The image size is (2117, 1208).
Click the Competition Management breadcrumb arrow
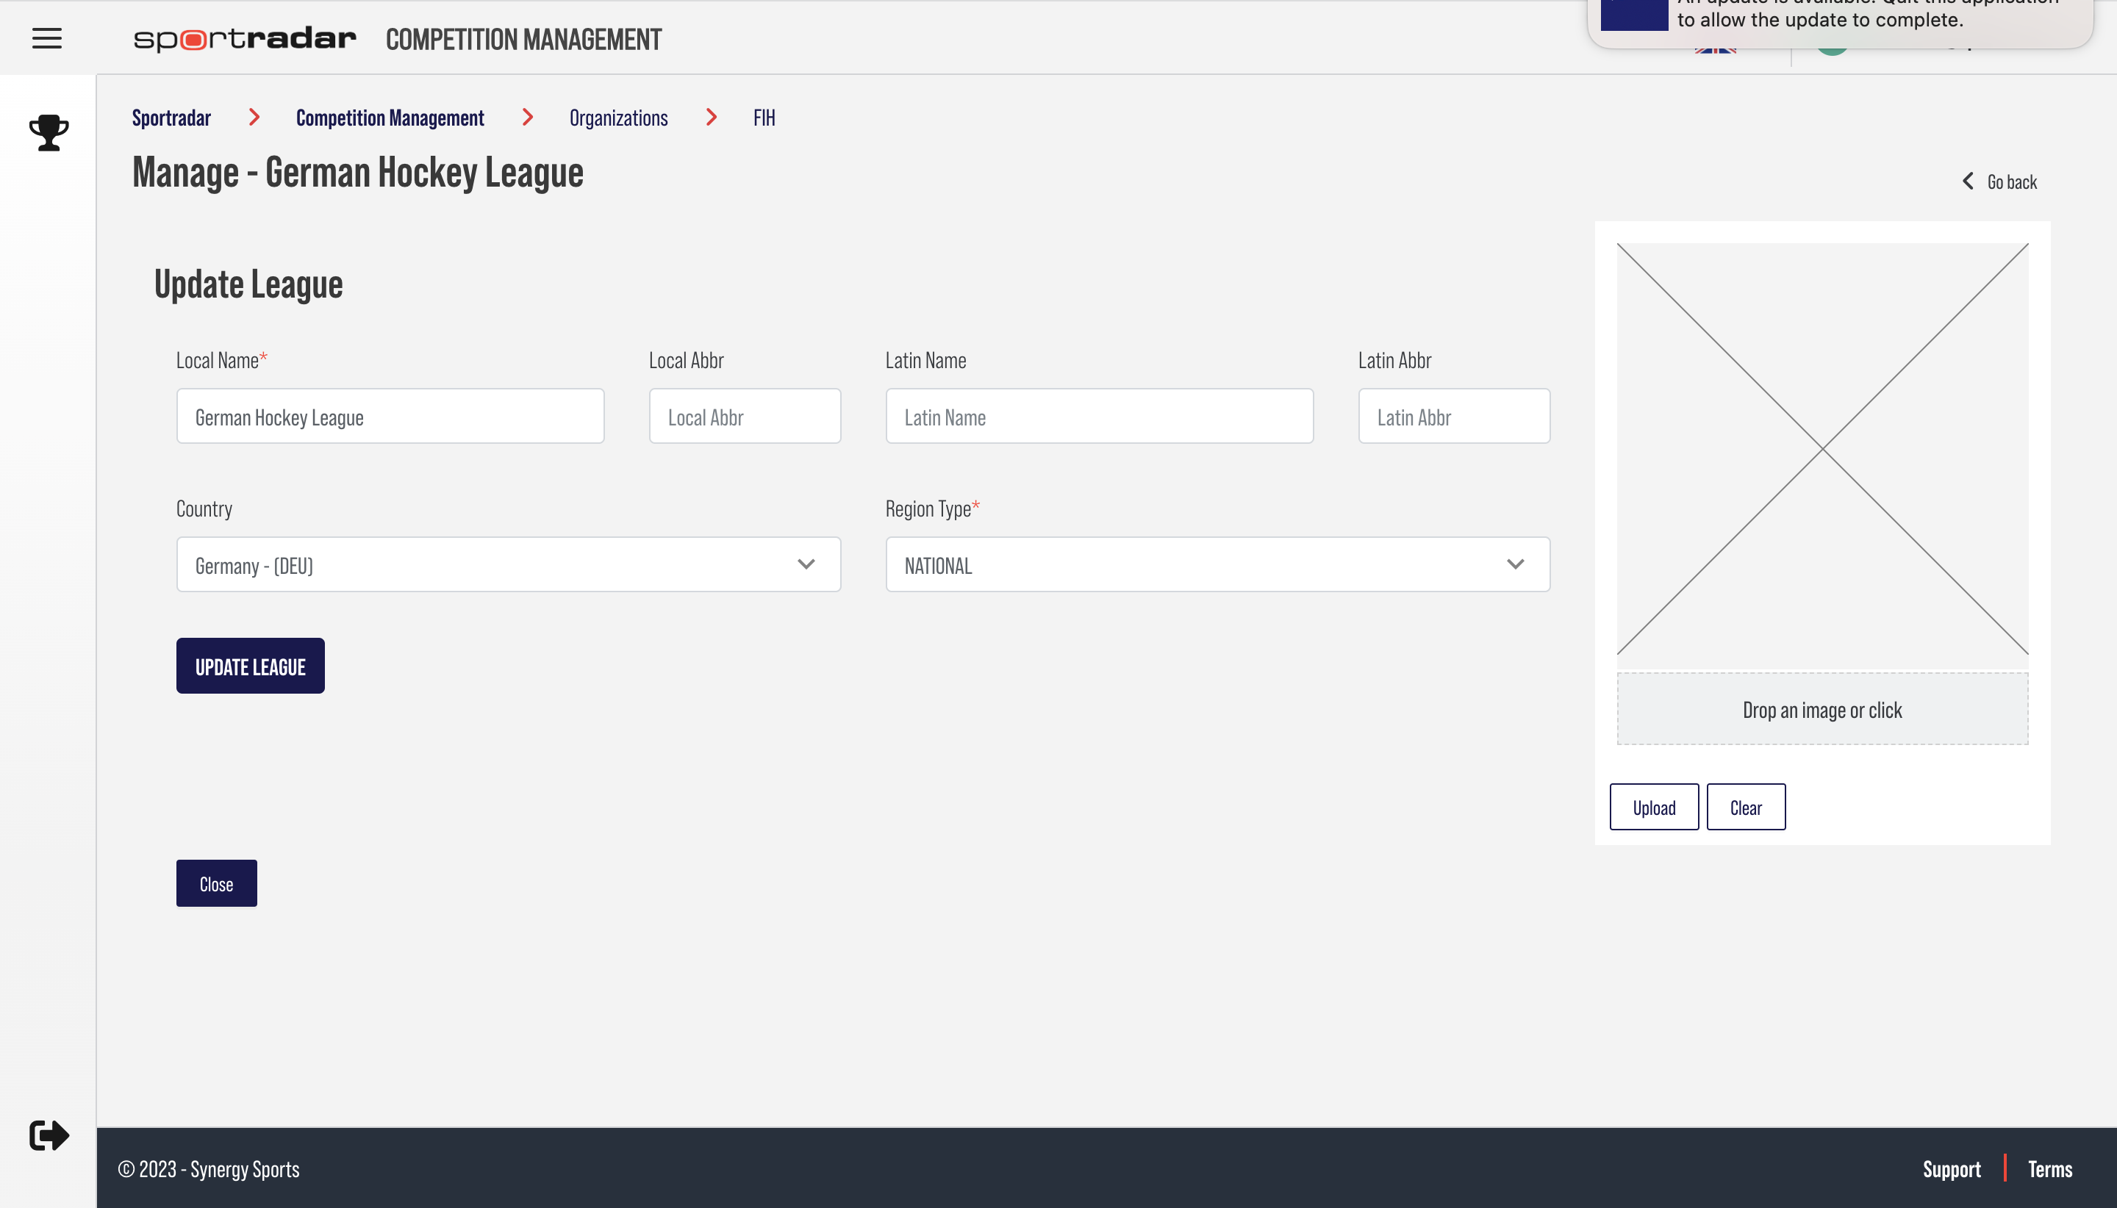(528, 116)
